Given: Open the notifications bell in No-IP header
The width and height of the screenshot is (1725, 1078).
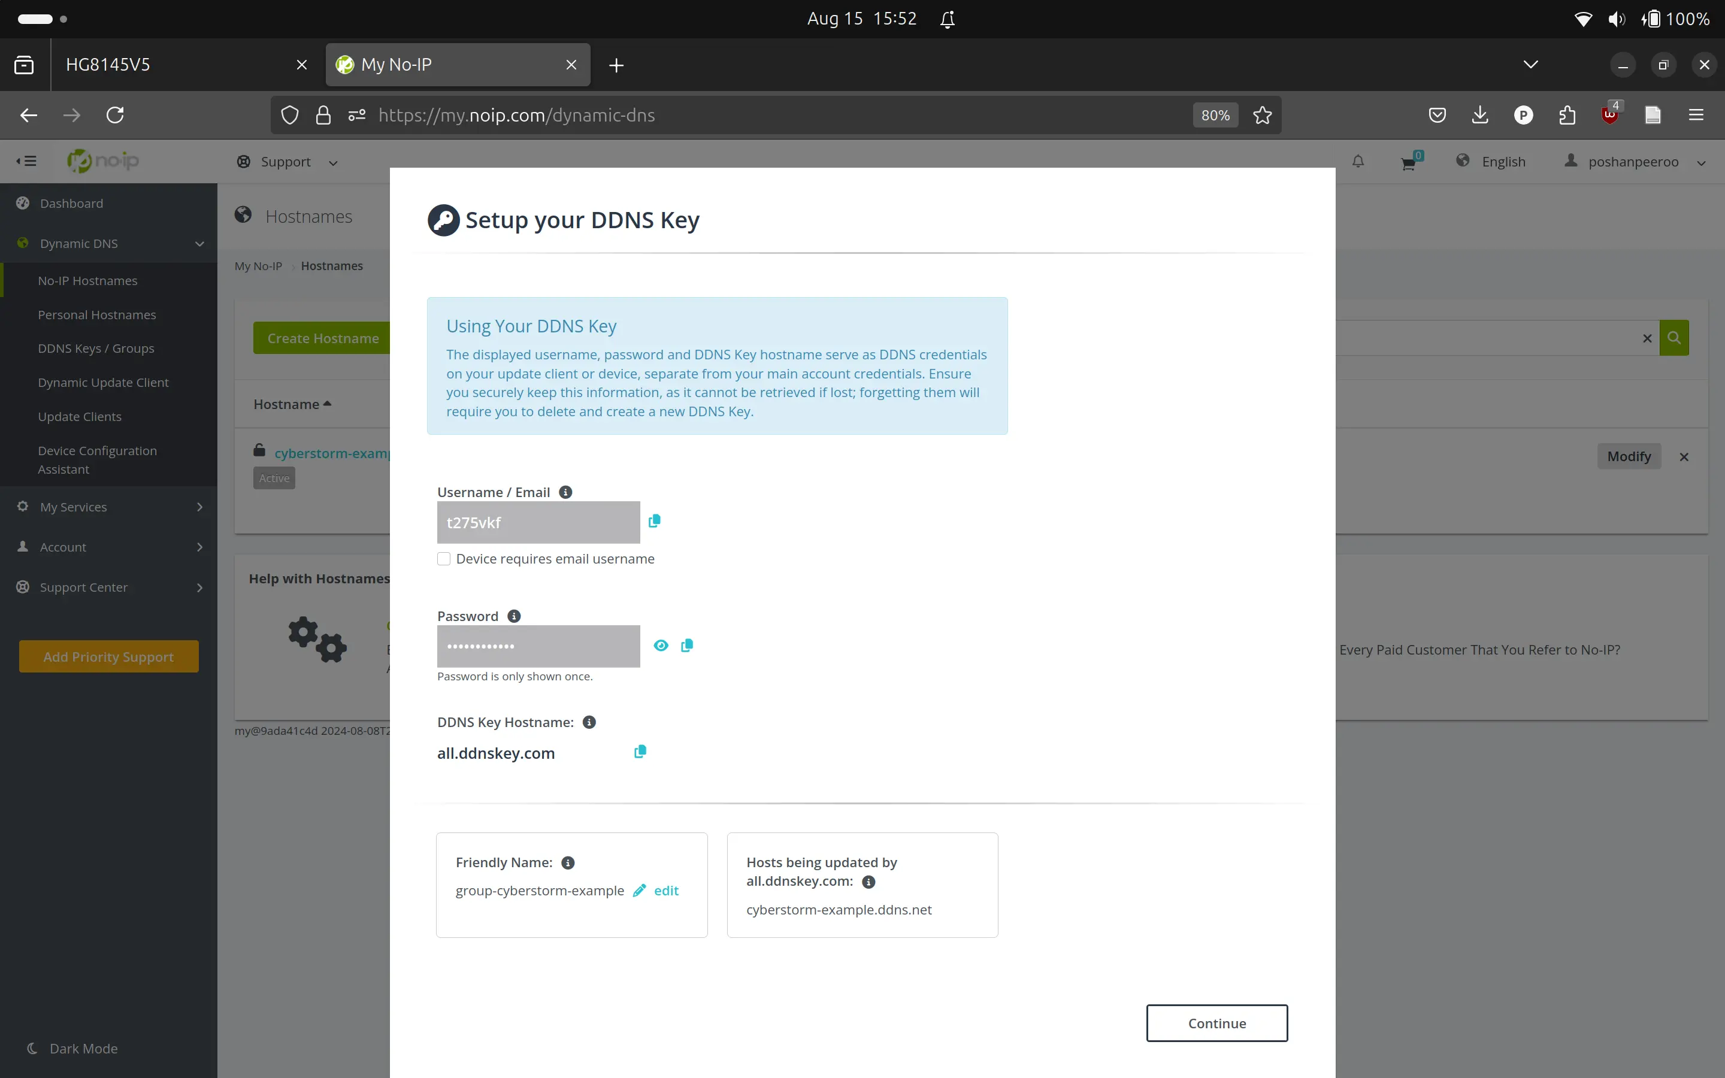Looking at the screenshot, I should click(x=1358, y=162).
